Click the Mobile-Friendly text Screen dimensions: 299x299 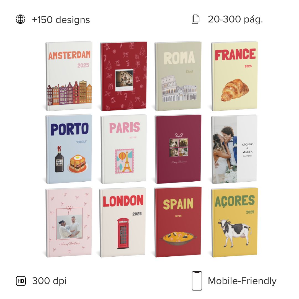(x=242, y=281)
